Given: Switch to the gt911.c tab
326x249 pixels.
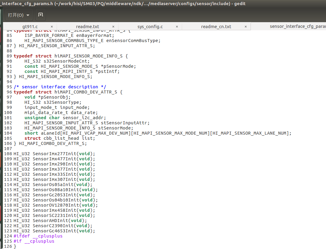Looking at the screenshot, I should (x=30, y=27).
